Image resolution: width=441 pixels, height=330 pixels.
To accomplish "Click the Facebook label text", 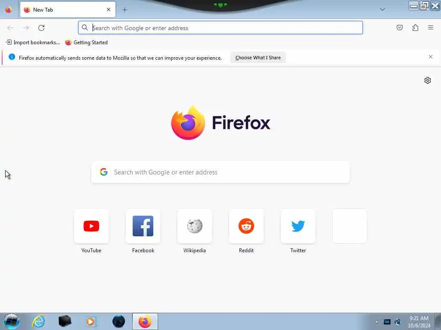I will 143,251.
